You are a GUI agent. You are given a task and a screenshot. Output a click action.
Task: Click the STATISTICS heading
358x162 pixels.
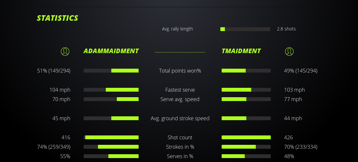(x=57, y=18)
